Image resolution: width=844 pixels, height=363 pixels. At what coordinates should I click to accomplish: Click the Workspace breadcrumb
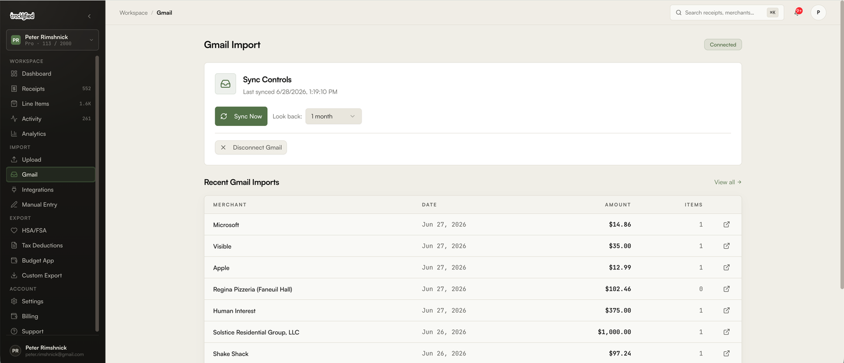pyautogui.click(x=134, y=13)
